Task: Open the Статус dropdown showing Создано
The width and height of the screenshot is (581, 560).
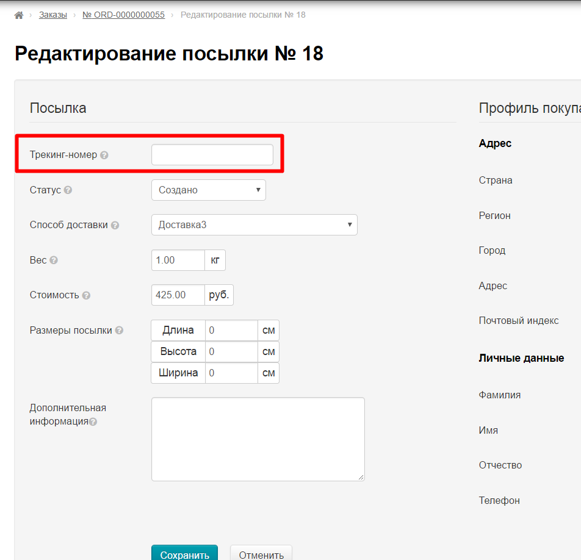Action: point(208,190)
